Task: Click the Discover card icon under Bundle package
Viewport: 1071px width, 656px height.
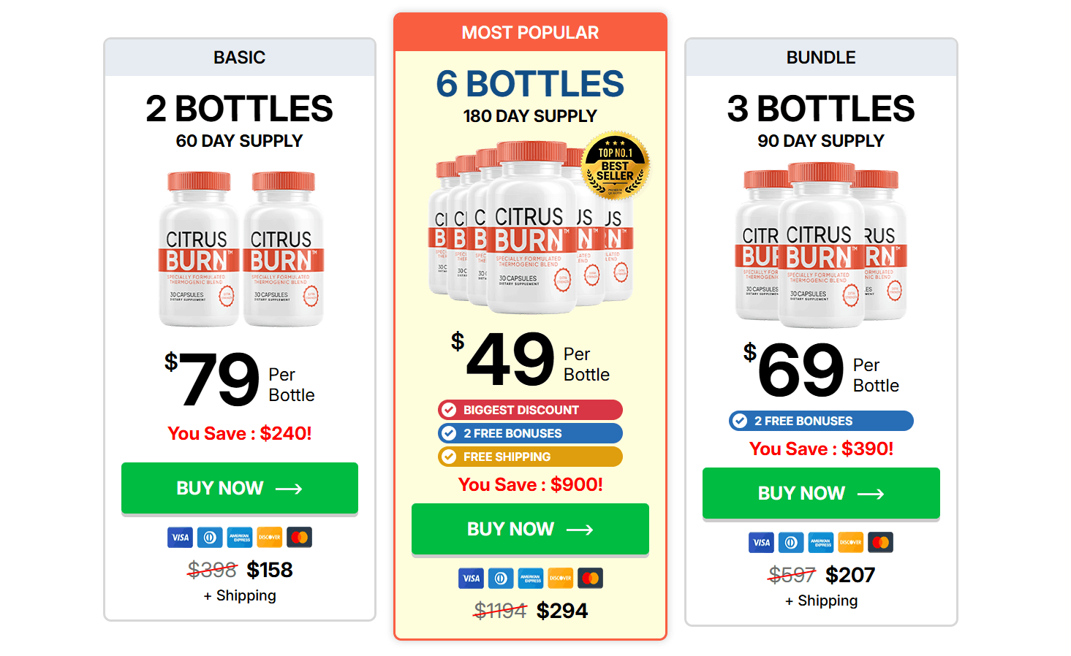Action: (x=850, y=542)
